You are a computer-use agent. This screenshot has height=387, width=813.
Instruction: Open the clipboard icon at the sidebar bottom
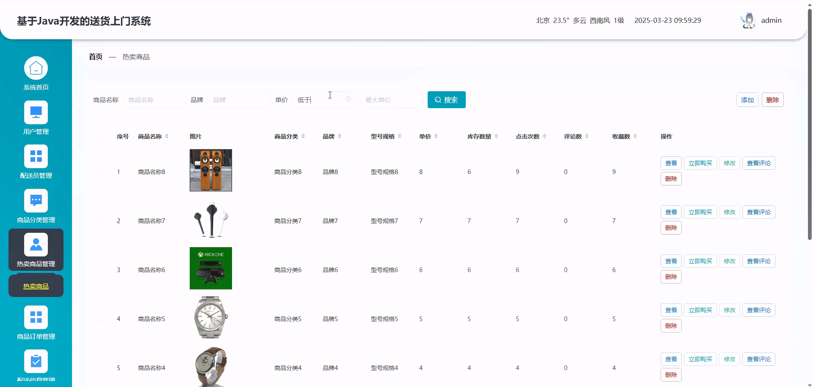[x=36, y=361]
